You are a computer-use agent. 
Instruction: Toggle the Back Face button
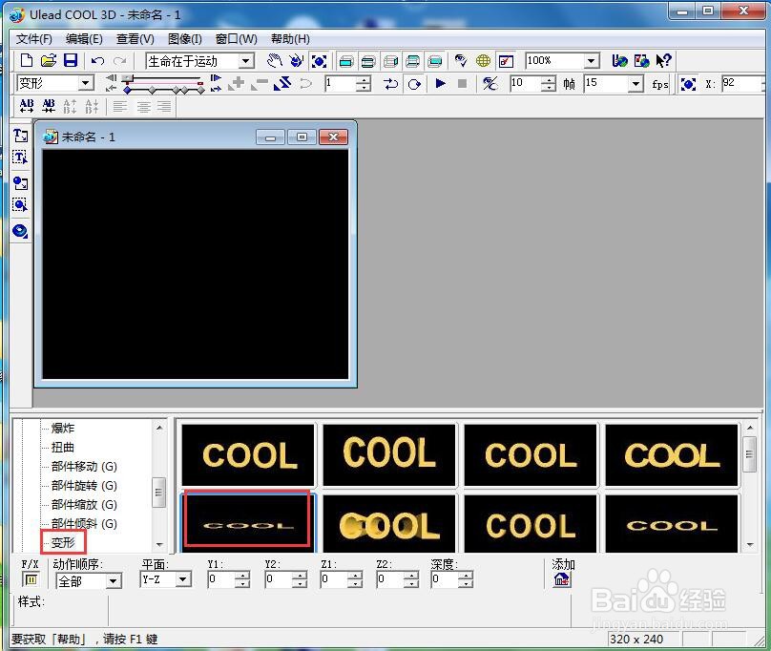[435, 61]
